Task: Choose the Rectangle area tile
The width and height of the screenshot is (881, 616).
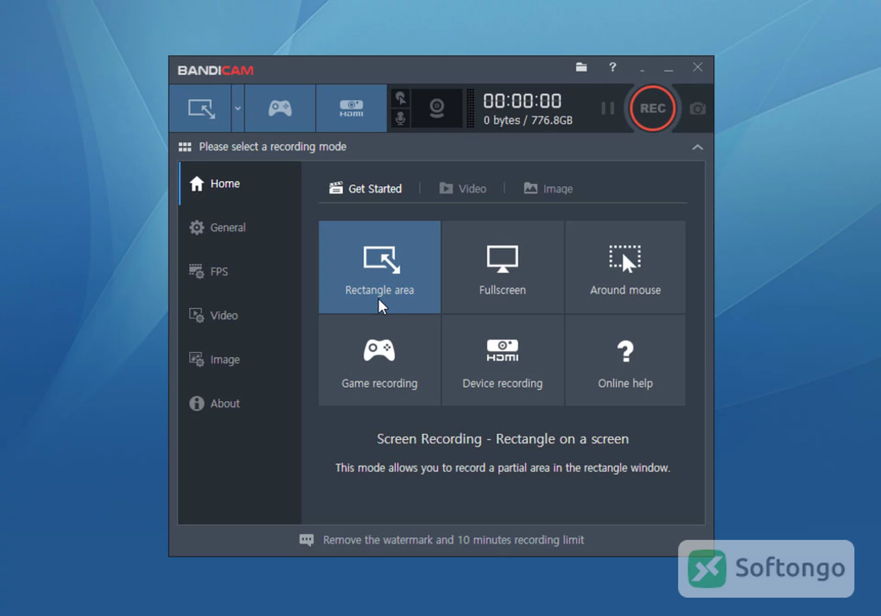Action: click(x=379, y=267)
